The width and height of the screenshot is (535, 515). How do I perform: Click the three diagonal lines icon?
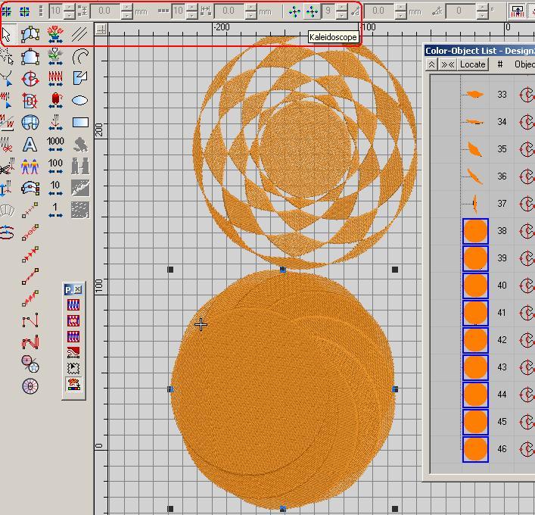tap(79, 34)
